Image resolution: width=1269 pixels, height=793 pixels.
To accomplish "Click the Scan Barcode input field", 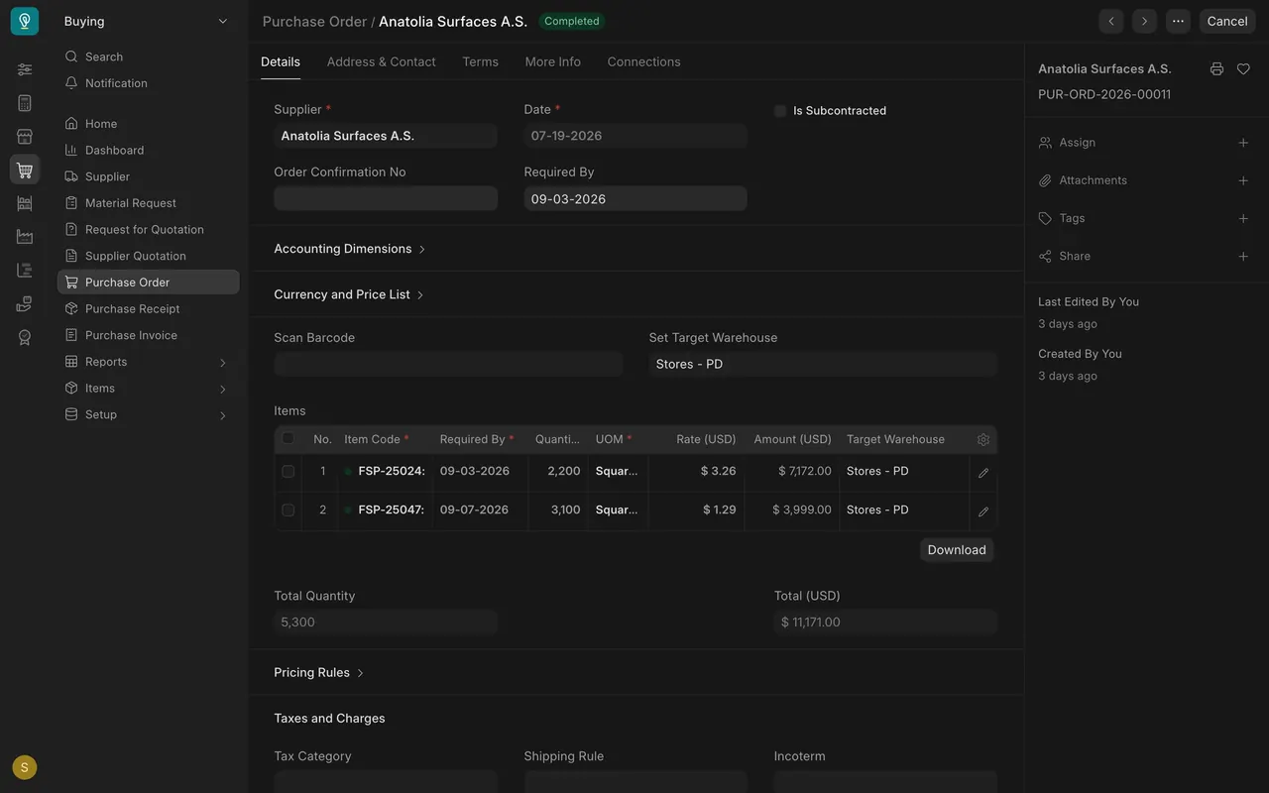I will coord(448,364).
